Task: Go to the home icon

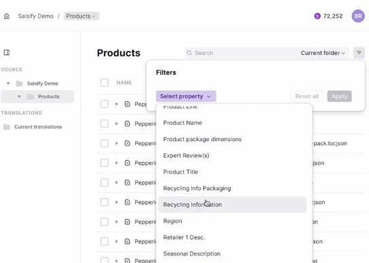Action: 7,16
